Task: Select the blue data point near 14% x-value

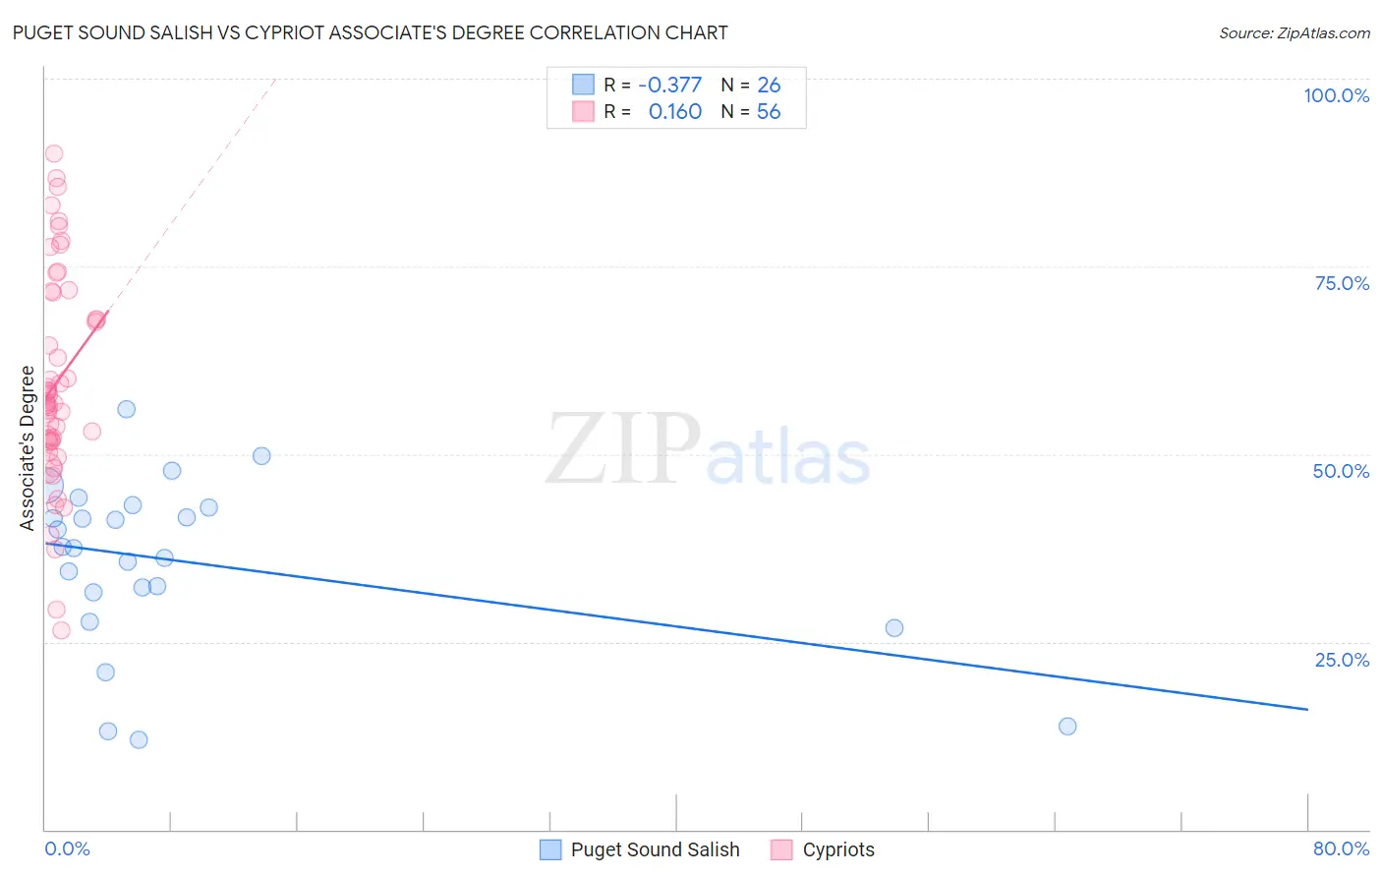Action: 261,456
